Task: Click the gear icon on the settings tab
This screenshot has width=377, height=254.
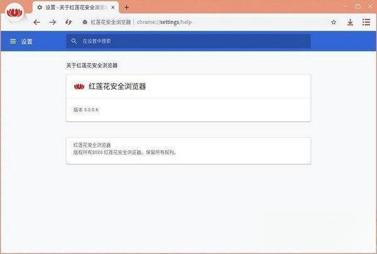Action: [40, 8]
